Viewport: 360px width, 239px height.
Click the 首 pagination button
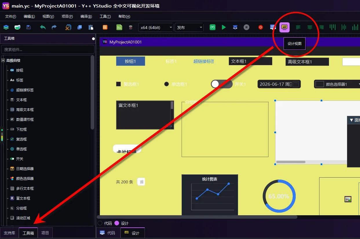[x=141, y=182]
